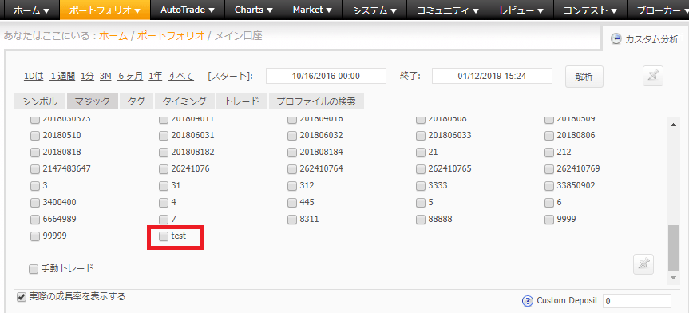Screen dimensions: 689x313
Task: Tick the 445 checkbox
Action: point(292,203)
